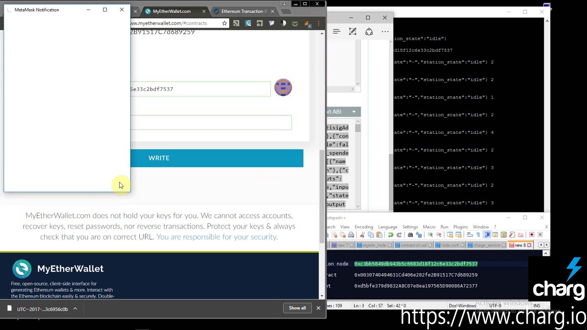Open Notepad++ Plugins menu
The image size is (587, 330).
pyautogui.click(x=460, y=227)
